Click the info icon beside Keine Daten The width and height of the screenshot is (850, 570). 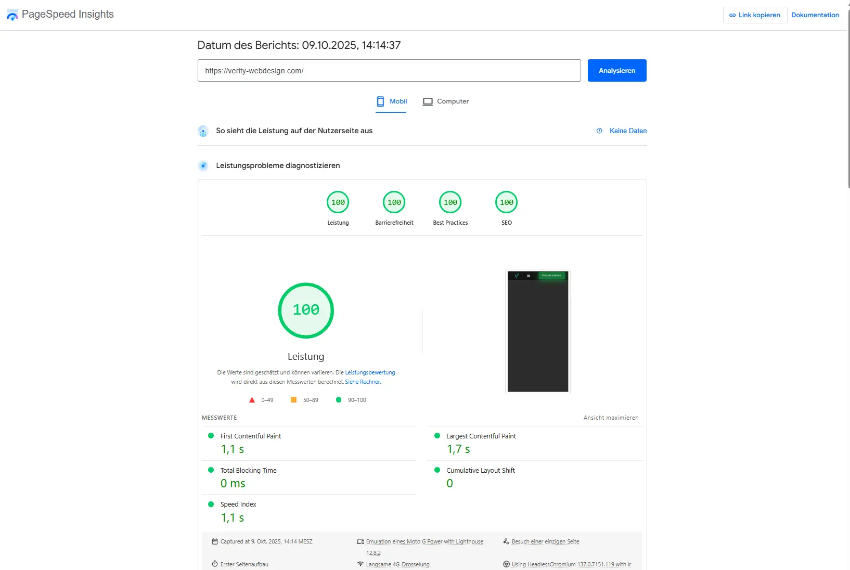point(599,131)
